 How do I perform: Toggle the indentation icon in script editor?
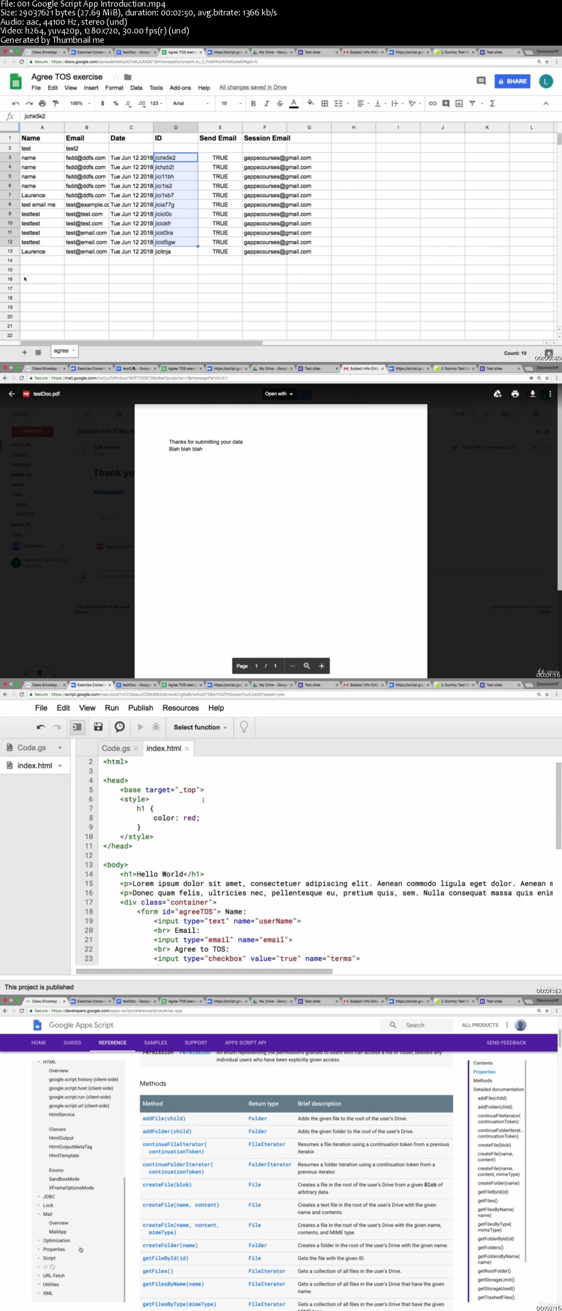click(77, 727)
